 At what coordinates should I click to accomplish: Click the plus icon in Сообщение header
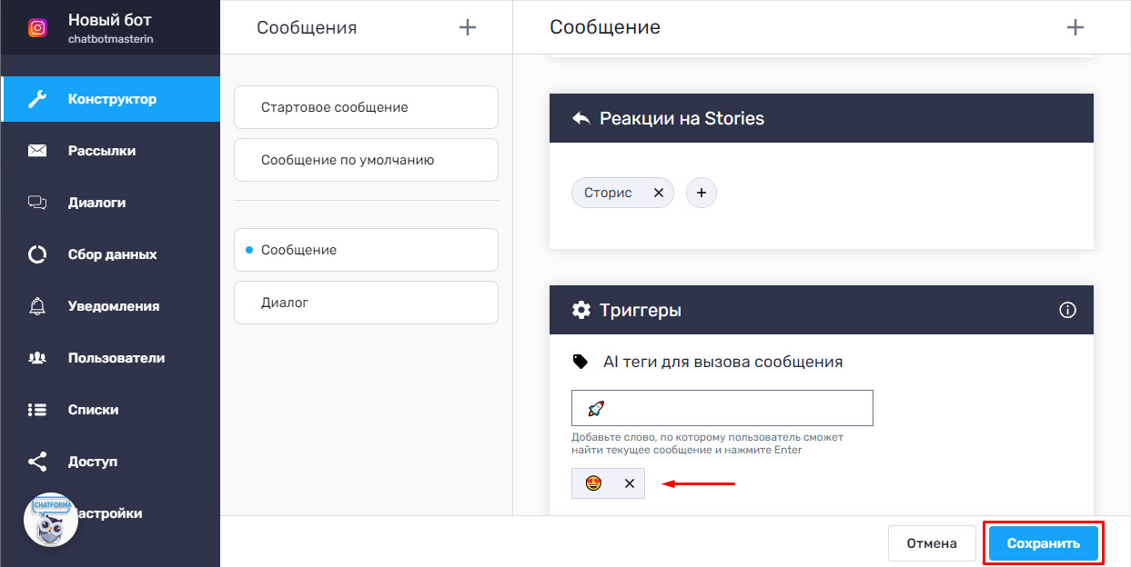coord(1075,27)
